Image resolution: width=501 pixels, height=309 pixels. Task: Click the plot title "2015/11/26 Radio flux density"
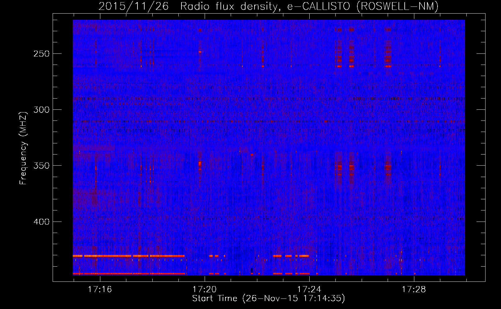pos(190,6)
